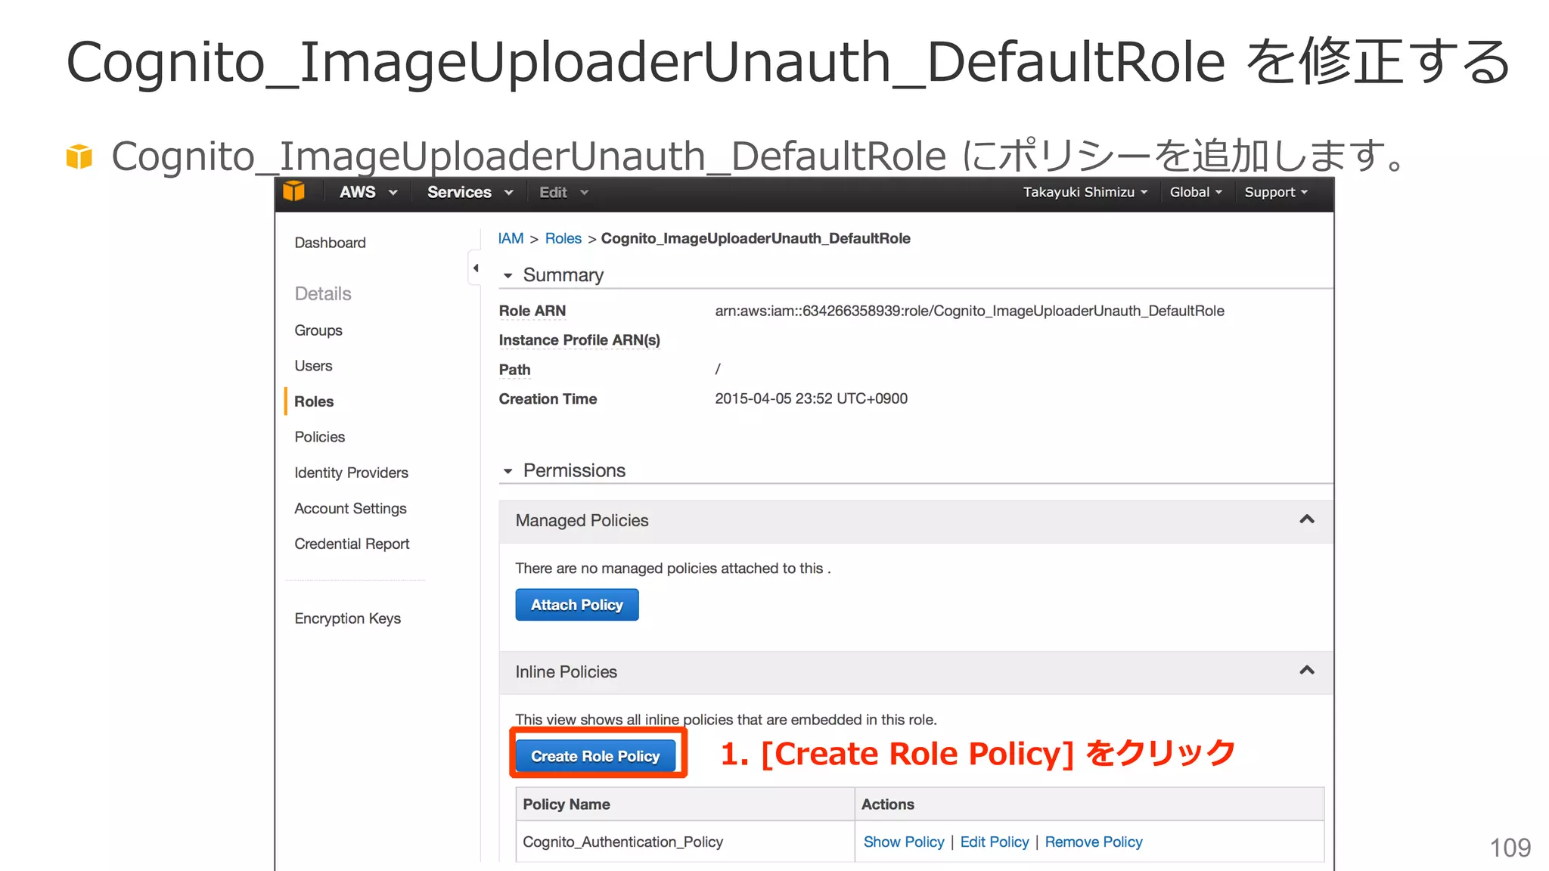Image resolution: width=1549 pixels, height=871 pixels.
Task: Open Identity Providers in the sidebar
Action: (351, 473)
